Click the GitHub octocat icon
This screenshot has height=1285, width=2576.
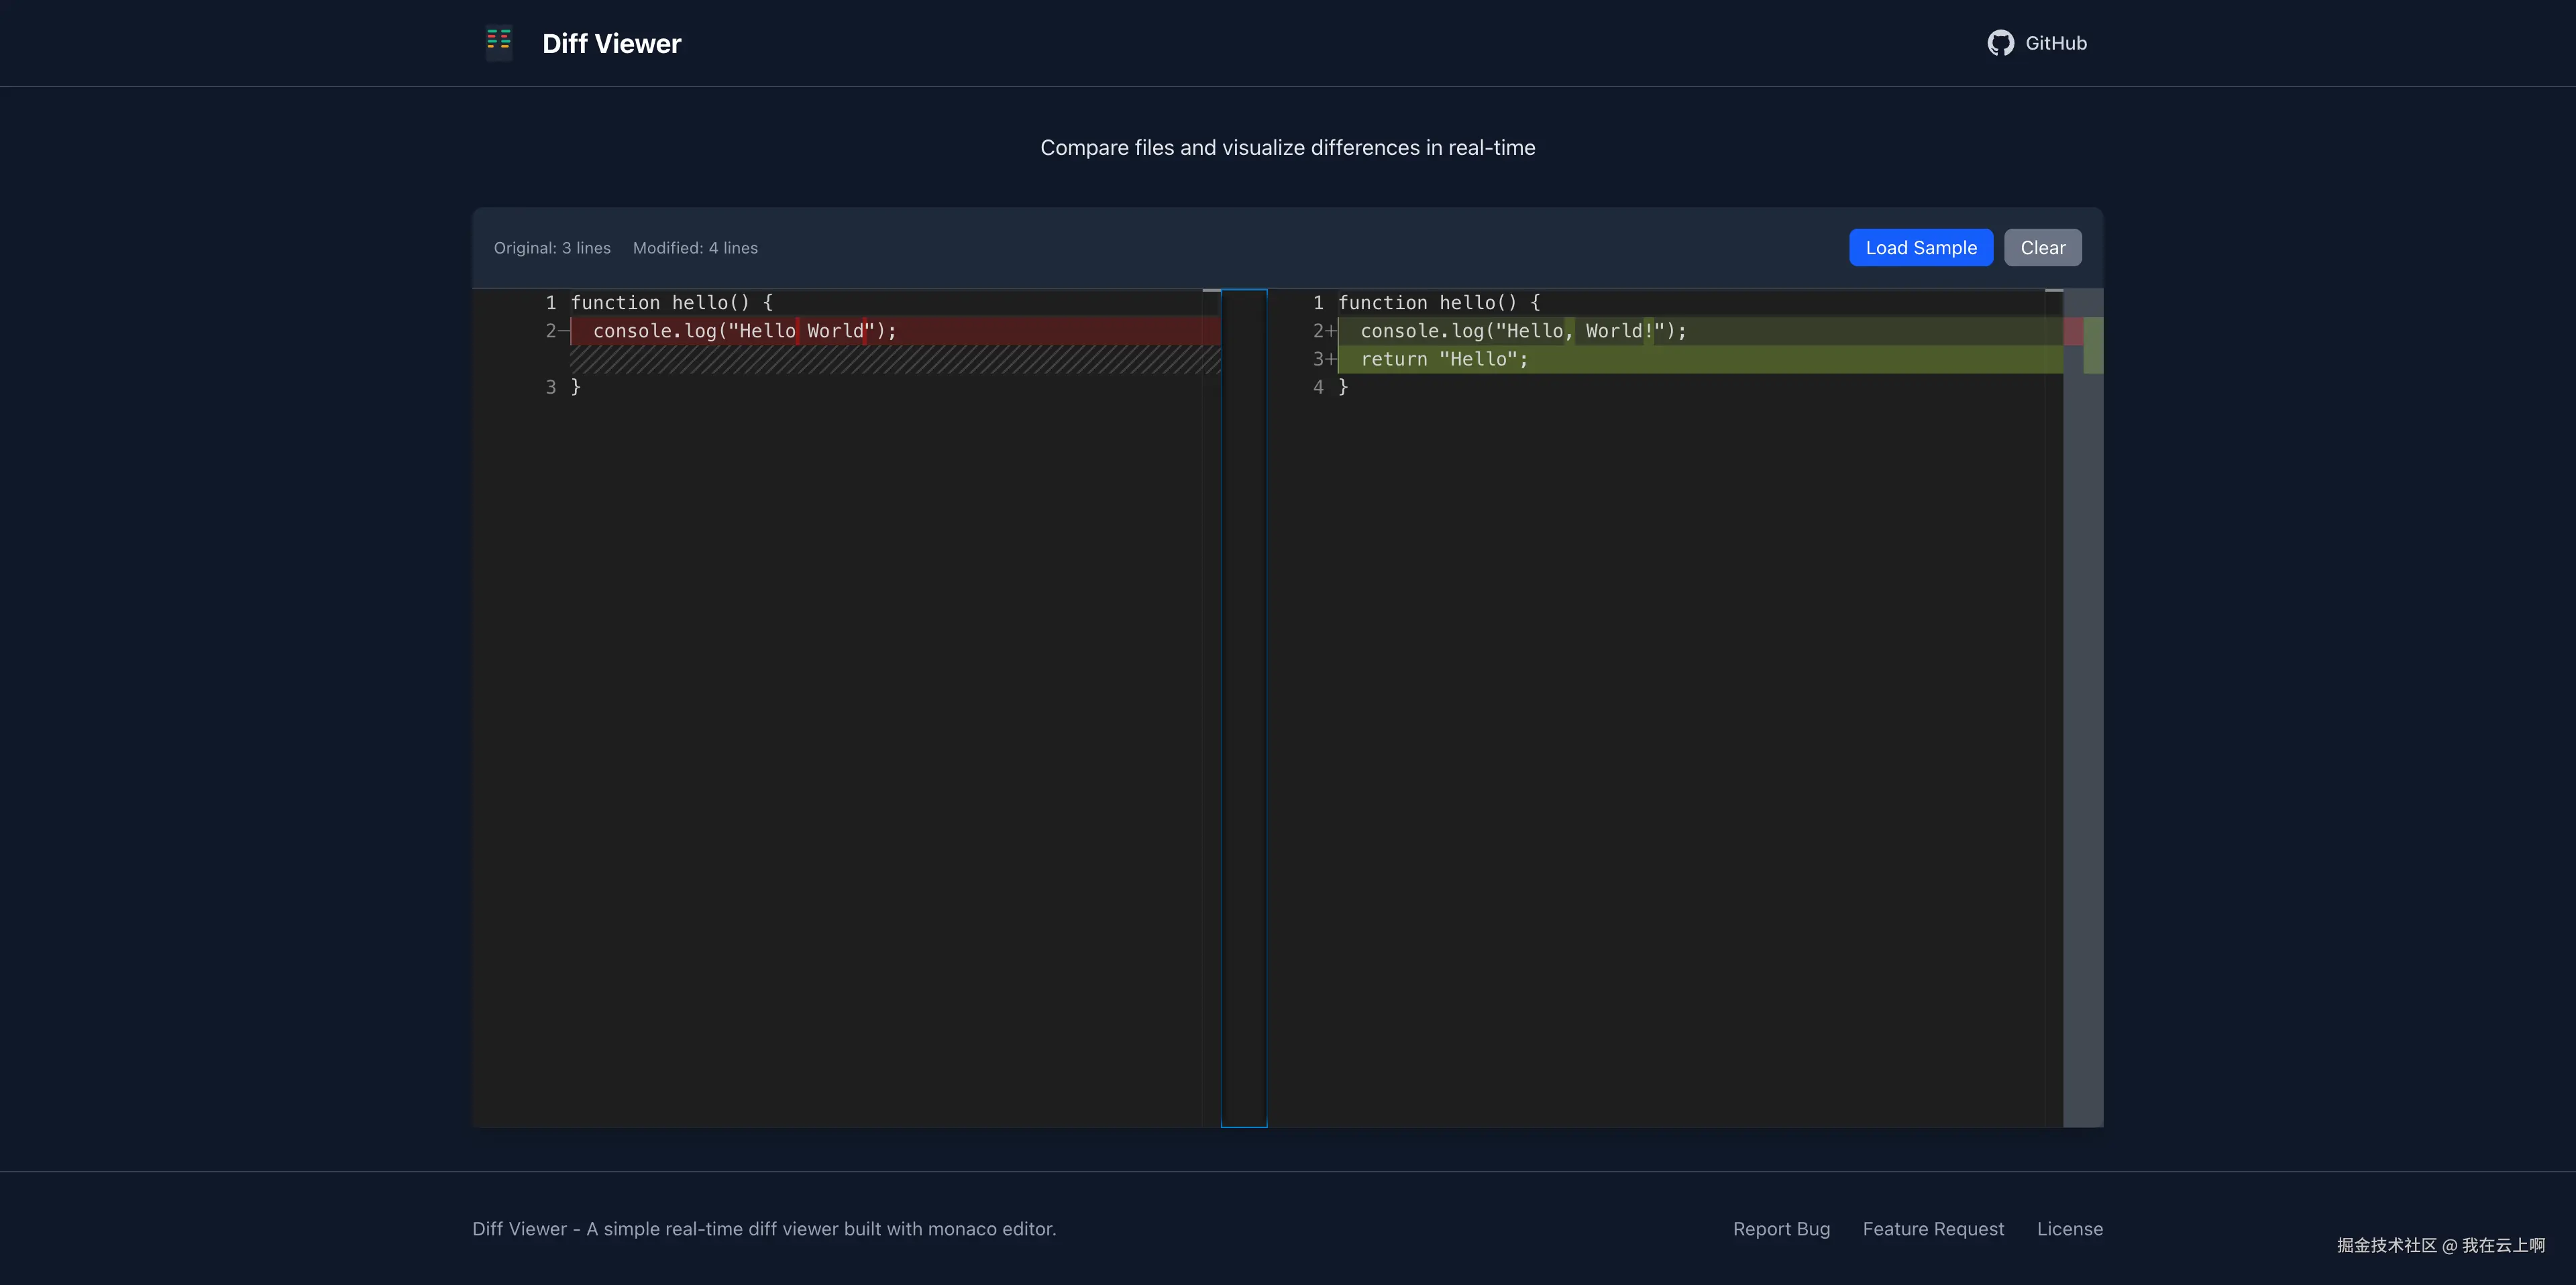coord(2000,43)
